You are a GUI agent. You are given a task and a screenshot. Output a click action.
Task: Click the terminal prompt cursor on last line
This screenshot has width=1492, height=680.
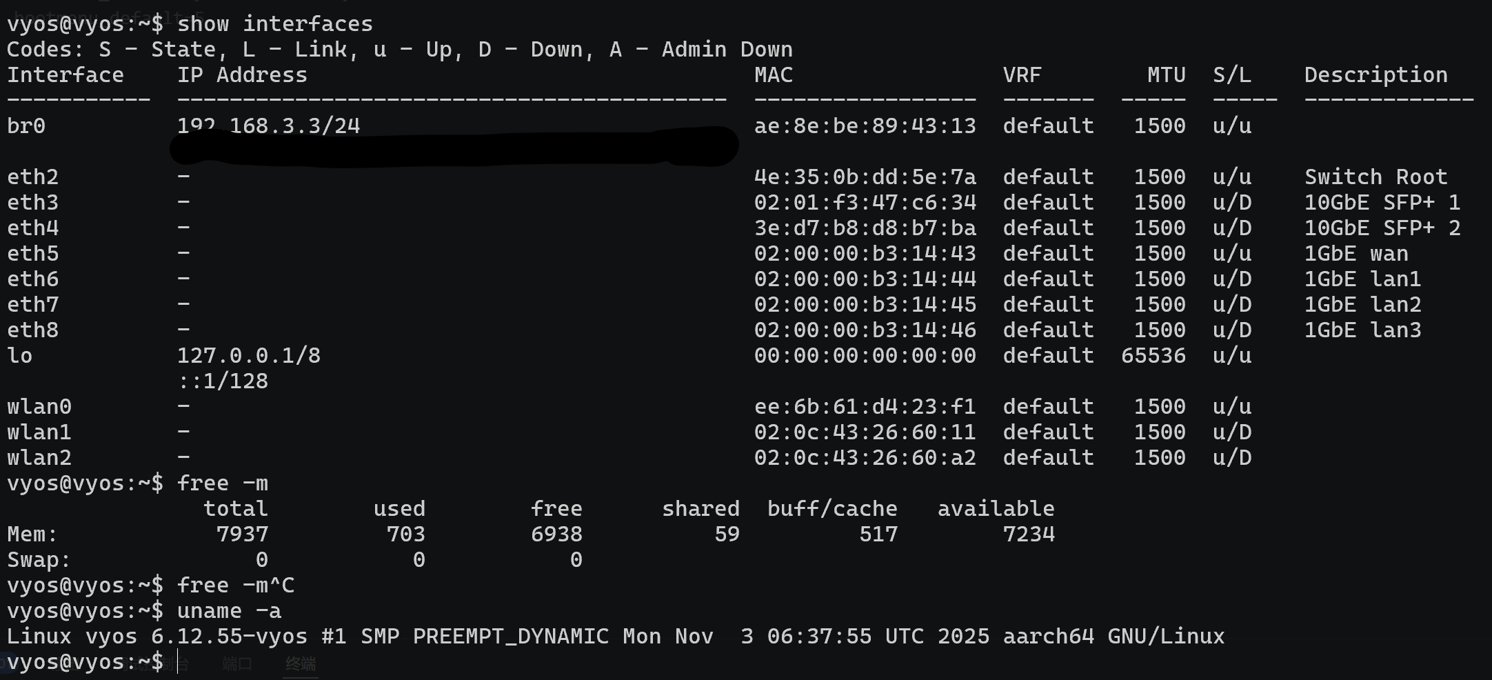click(x=178, y=662)
